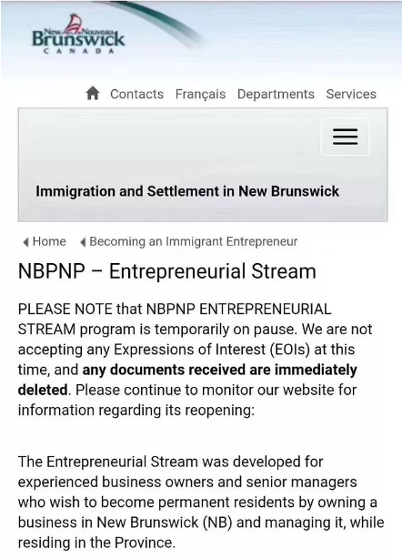Open Becoming an Immigrant Entrepreneur breadcrumb
The height and width of the screenshot is (559, 402).
pyautogui.click(x=194, y=241)
